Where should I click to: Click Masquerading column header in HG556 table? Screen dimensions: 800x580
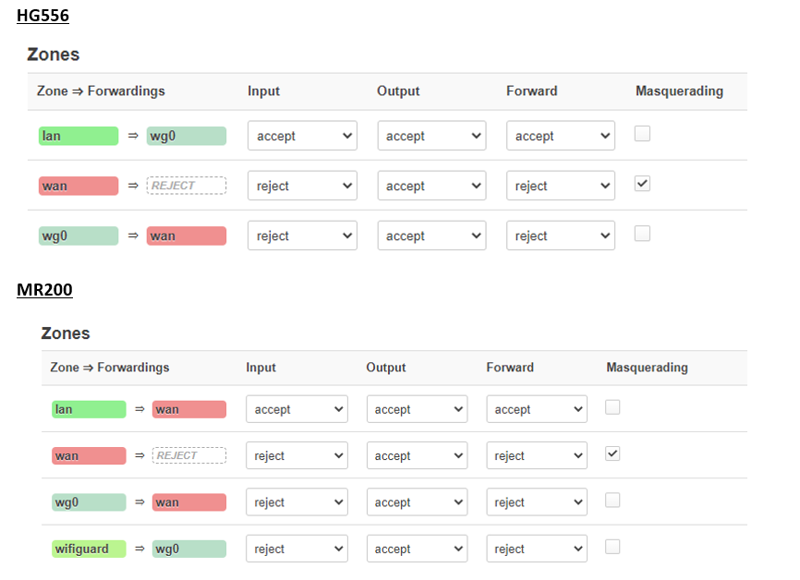(679, 91)
